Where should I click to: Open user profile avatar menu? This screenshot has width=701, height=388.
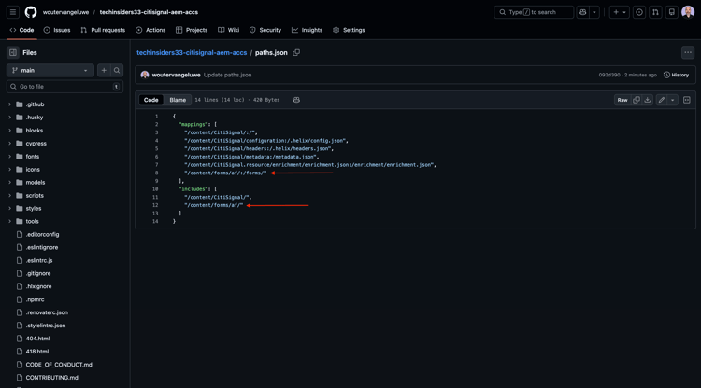(688, 12)
